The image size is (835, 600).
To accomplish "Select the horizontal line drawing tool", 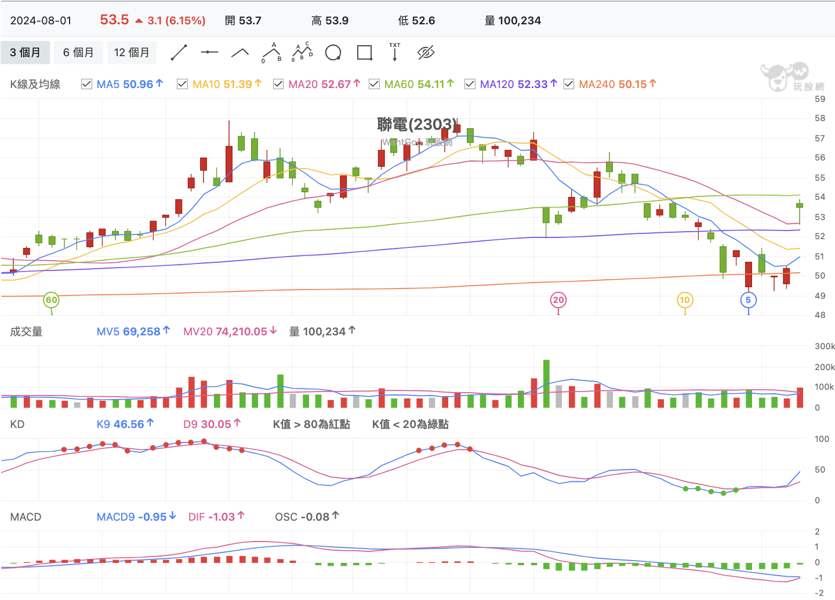I will pos(209,52).
